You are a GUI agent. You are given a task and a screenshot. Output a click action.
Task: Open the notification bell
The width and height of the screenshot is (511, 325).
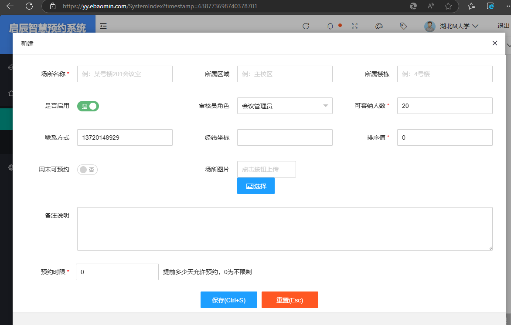330,26
